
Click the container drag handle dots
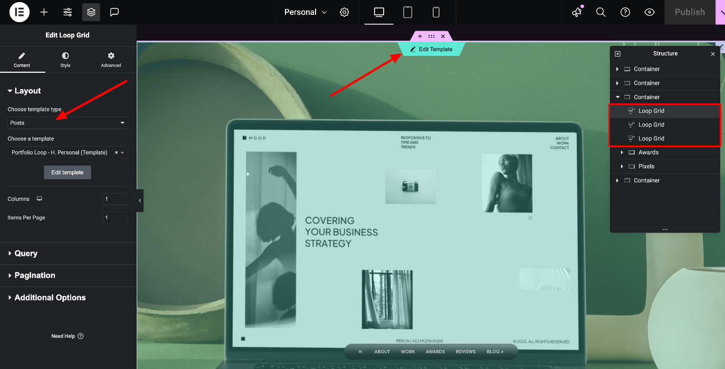tap(432, 36)
